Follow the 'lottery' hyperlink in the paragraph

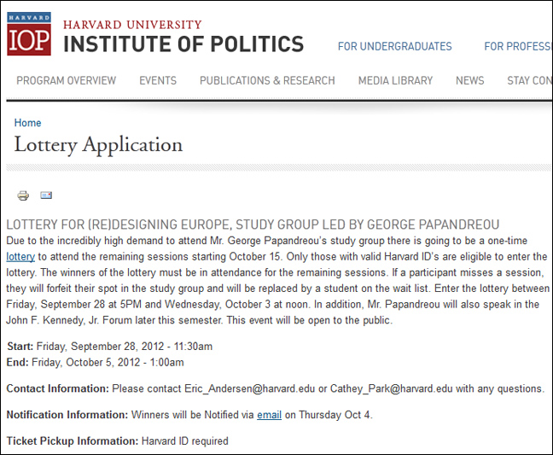pos(20,256)
